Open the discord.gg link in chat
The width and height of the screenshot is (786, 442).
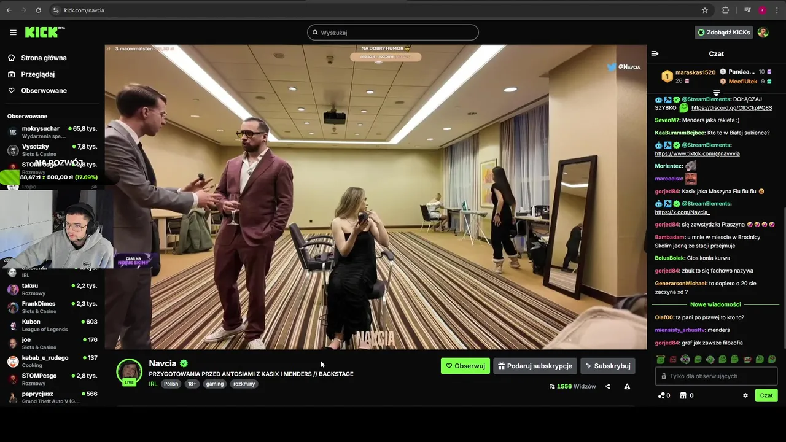731,108
